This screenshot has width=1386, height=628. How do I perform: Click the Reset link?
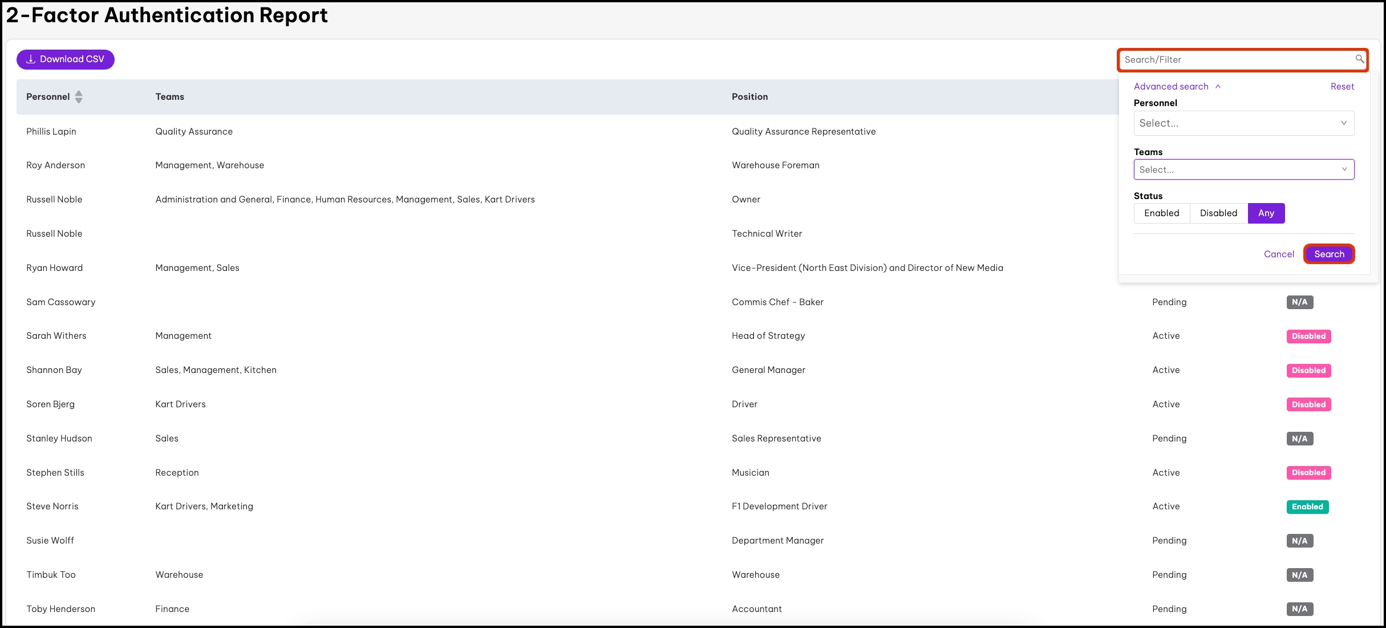(1342, 87)
